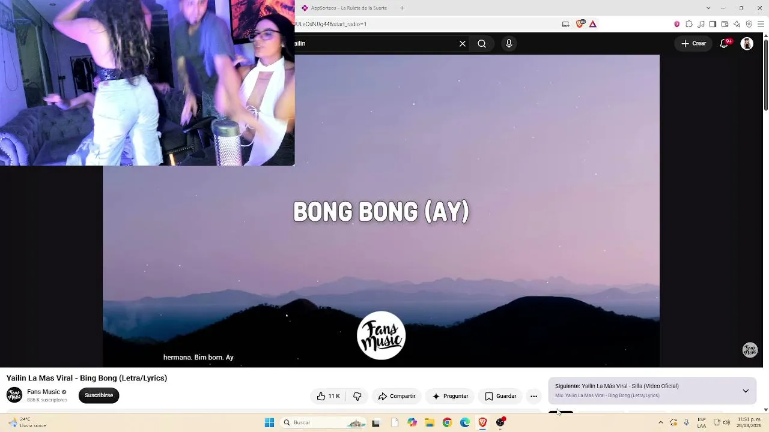Open File Explorer from the taskbar
769x432 pixels.
point(430,423)
